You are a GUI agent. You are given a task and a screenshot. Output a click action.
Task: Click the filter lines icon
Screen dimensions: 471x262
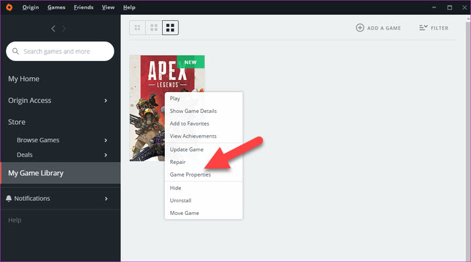(x=423, y=28)
